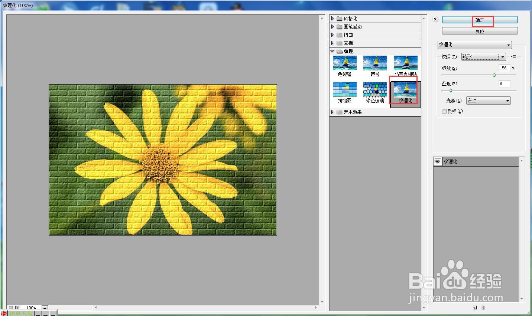Expand the 素描 filter folder
Viewport: 532px width, 316px height.
point(332,43)
